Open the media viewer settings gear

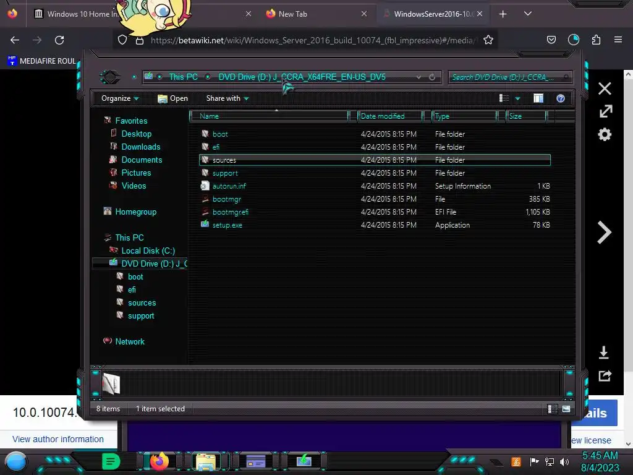coord(605,134)
